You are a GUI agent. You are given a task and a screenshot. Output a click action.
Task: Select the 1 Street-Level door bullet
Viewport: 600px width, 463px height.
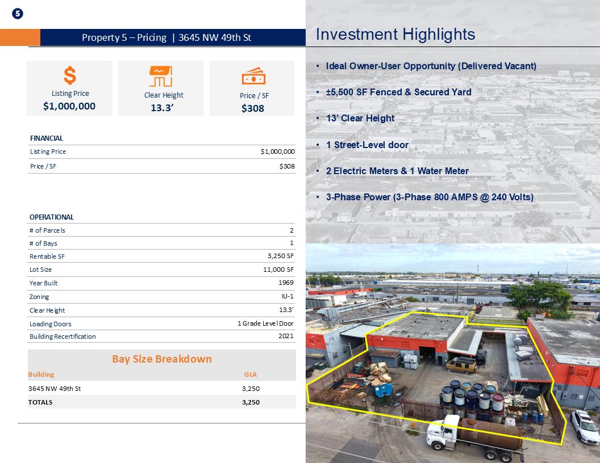367,145
